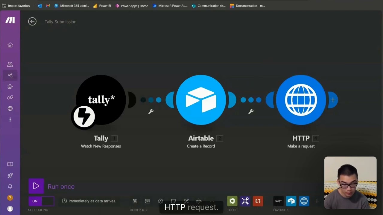Go back using the arrow next to Tally Submission
The height and width of the screenshot is (215, 383).
[x=32, y=21]
